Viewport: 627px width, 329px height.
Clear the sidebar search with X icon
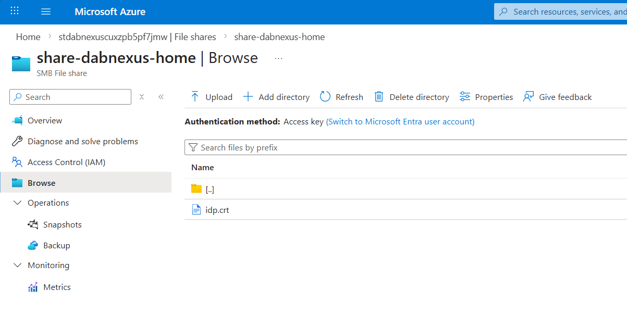click(x=142, y=97)
